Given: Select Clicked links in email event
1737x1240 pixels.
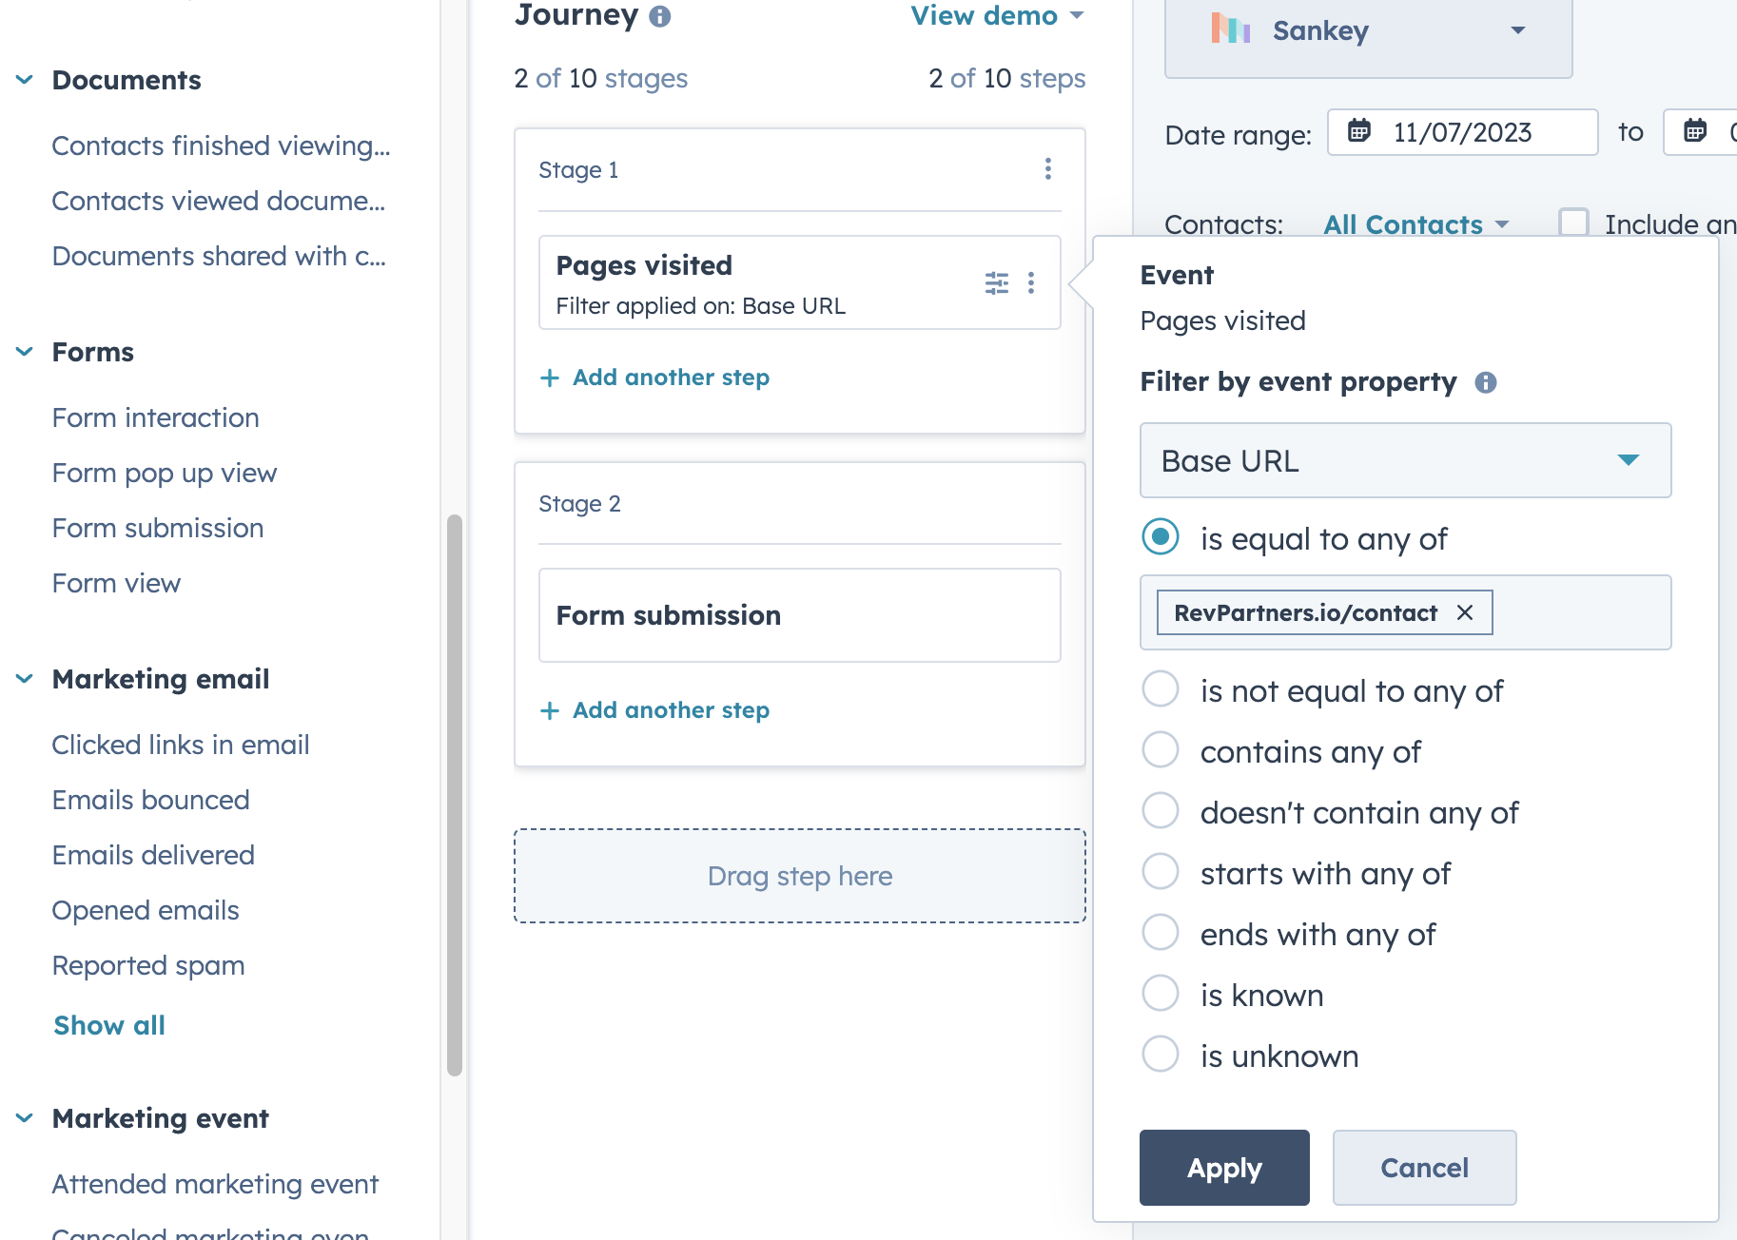Looking at the screenshot, I should point(181,745).
